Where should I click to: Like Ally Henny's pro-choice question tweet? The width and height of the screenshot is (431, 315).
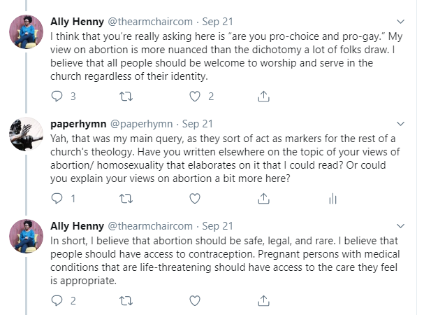[x=195, y=96]
